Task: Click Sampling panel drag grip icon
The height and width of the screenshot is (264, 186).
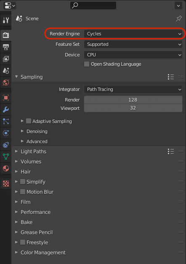Action: click(x=181, y=77)
